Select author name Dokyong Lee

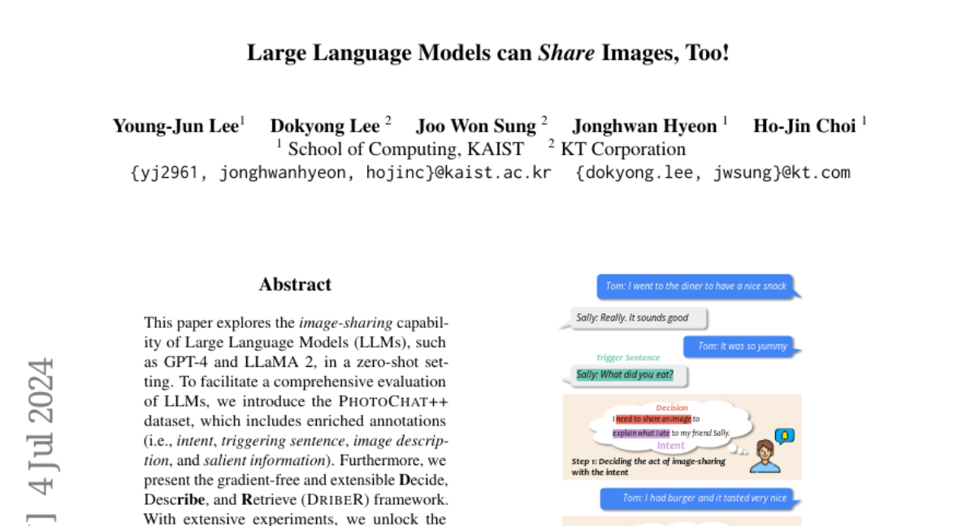[325, 126]
